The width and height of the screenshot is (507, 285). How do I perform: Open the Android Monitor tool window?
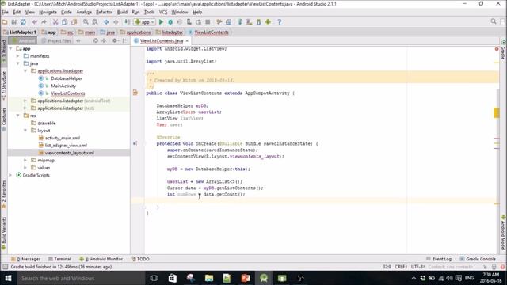[101, 259]
